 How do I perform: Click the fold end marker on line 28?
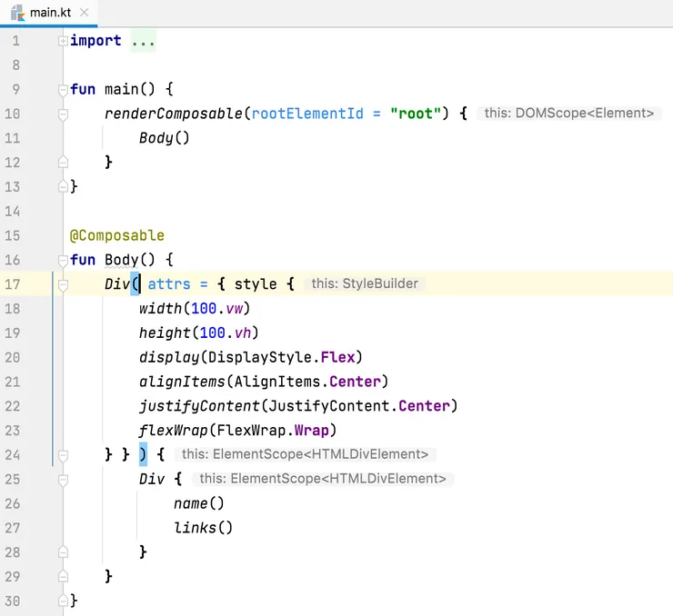click(63, 551)
